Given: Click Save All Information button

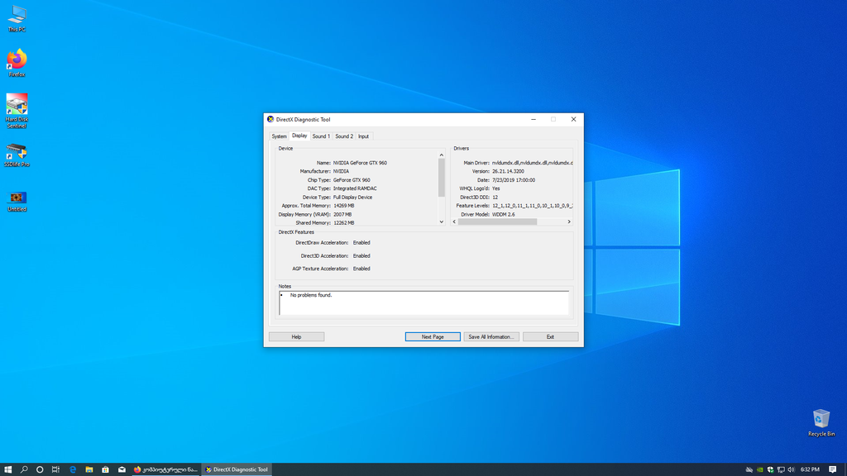Looking at the screenshot, I should click(491, 337).
